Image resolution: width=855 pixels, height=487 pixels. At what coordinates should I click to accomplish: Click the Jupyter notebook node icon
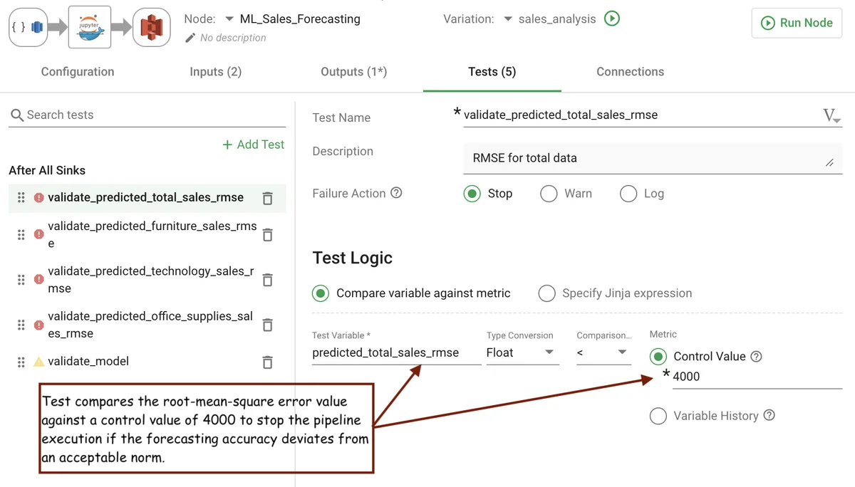pos(89,27)
